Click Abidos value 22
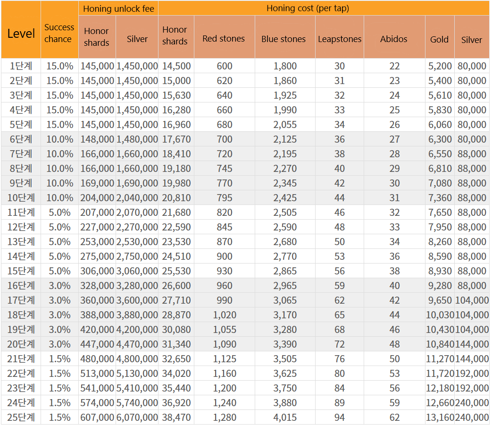This screenshot has height=426, width=492. point(394,66)
